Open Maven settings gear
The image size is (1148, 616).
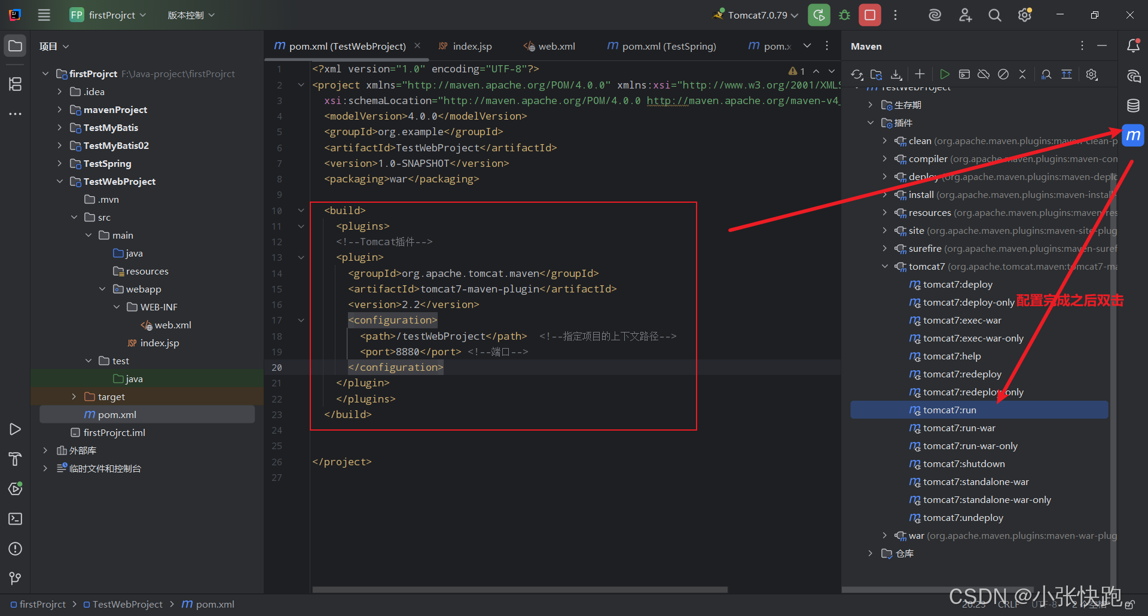click(1092, 74)
